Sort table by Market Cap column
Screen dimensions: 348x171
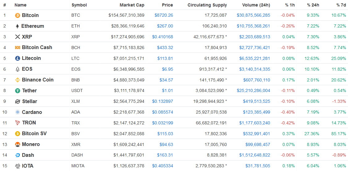pos(132,5)
